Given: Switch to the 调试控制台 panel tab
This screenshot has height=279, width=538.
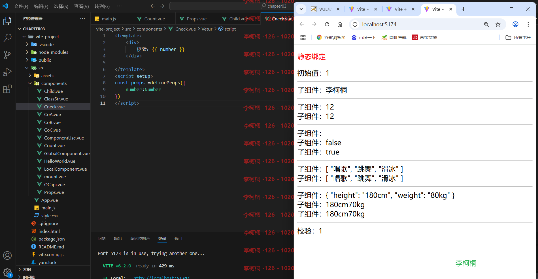Looking at the screenshot, I should (140, 239).
